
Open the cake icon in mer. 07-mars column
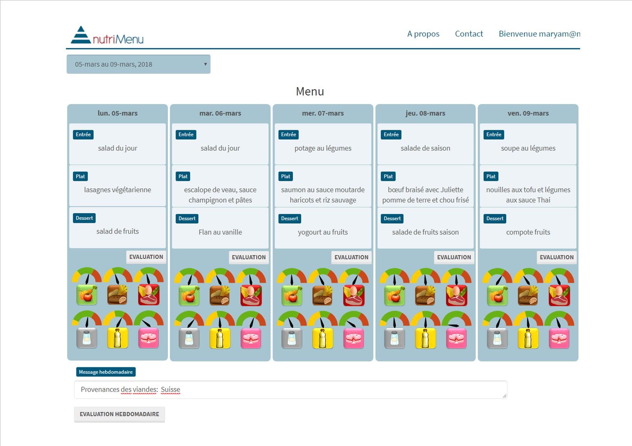(354, 338)
